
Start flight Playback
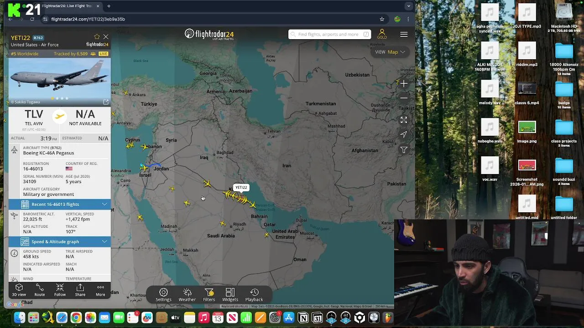(x=254, y=295)
